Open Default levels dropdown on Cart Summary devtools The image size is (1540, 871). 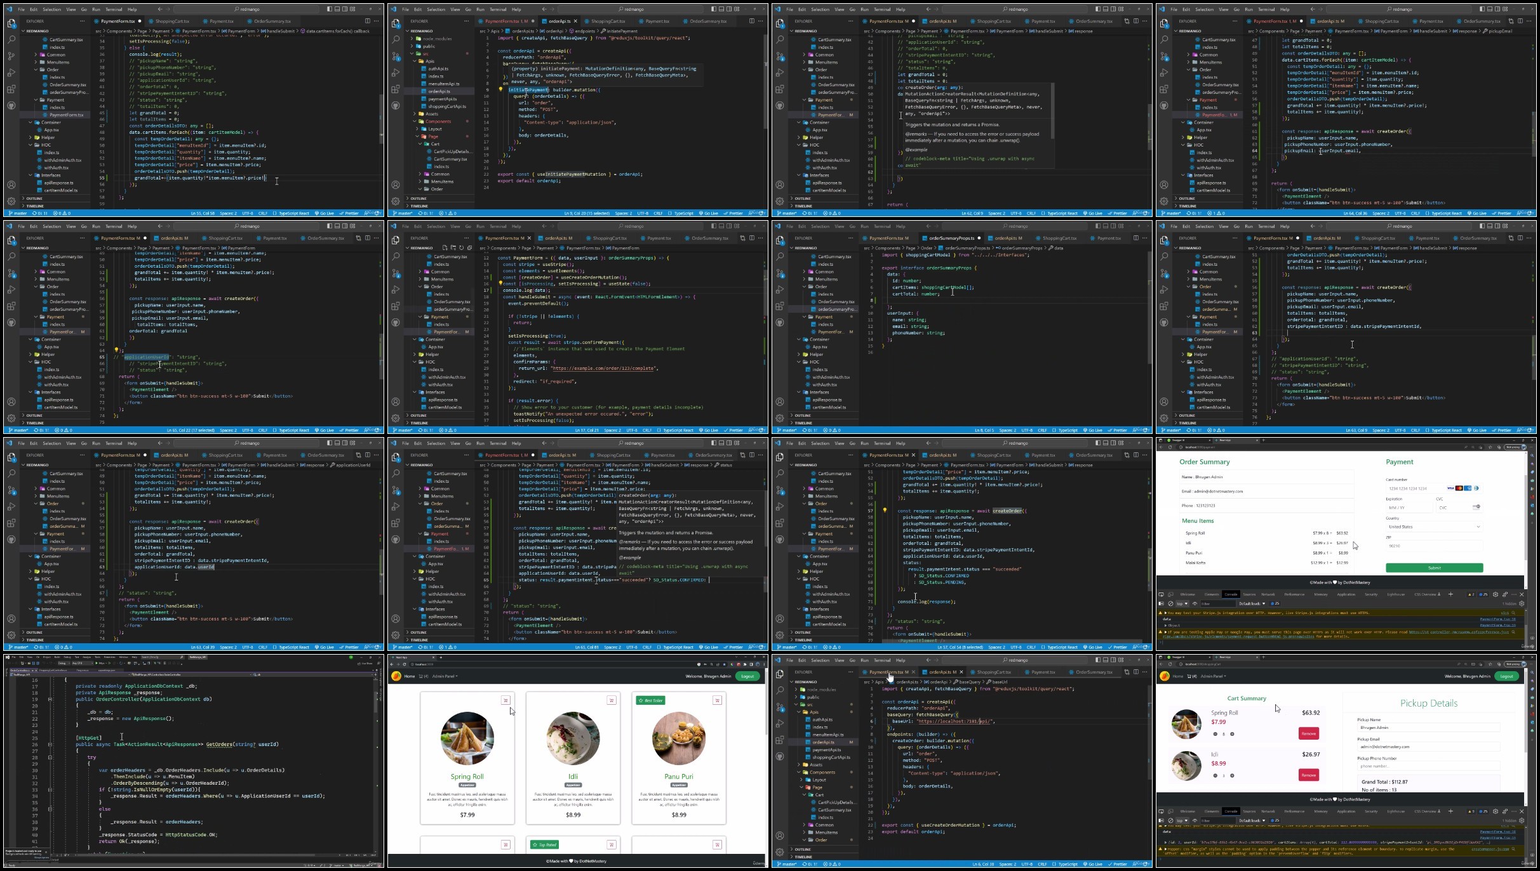point(1252,820)
